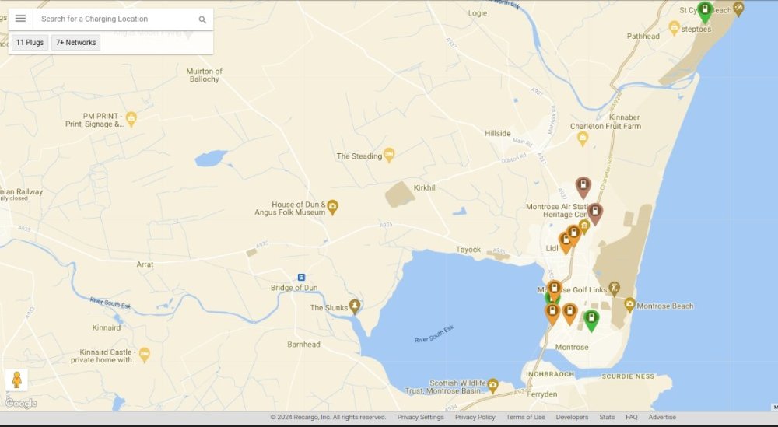The height and width of the screenshot is (427, 778).
Task: Open the Developers link
Action: (572, 417)
